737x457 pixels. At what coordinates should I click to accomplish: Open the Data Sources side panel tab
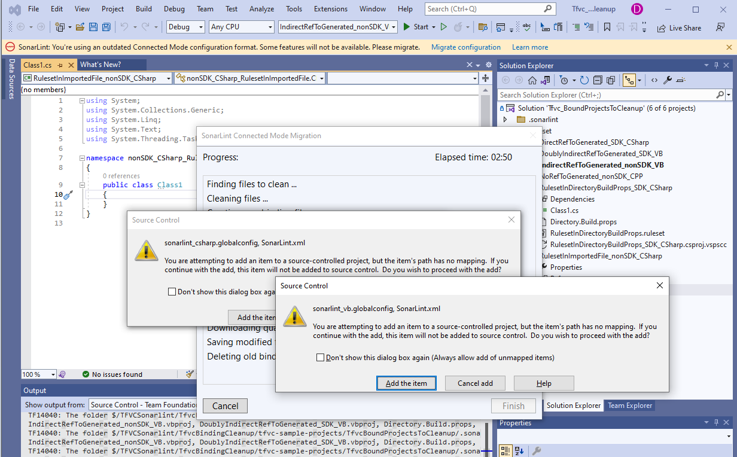click(x=10, y=78)
